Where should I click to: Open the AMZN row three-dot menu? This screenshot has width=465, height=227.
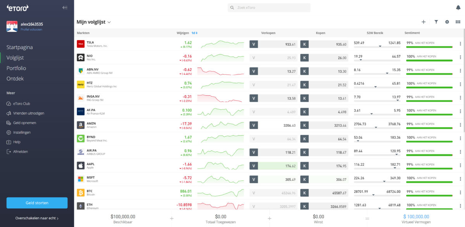click(460, 125)
